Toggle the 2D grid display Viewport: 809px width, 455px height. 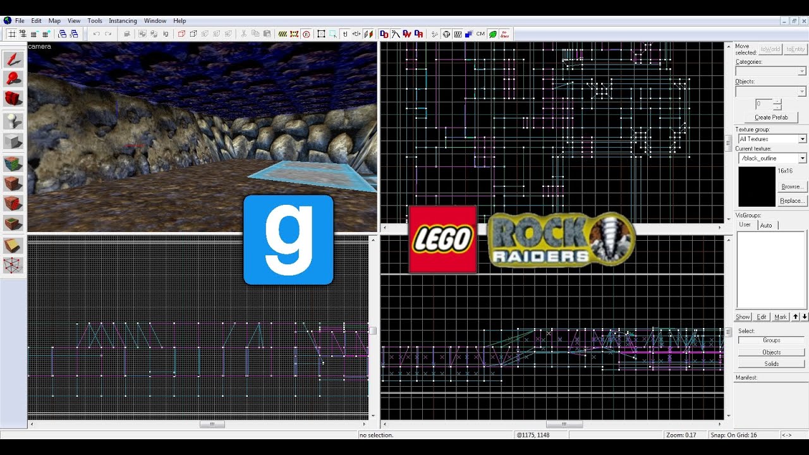(12, 33)
